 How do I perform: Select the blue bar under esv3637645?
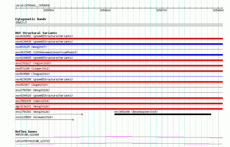click(119, 55)
